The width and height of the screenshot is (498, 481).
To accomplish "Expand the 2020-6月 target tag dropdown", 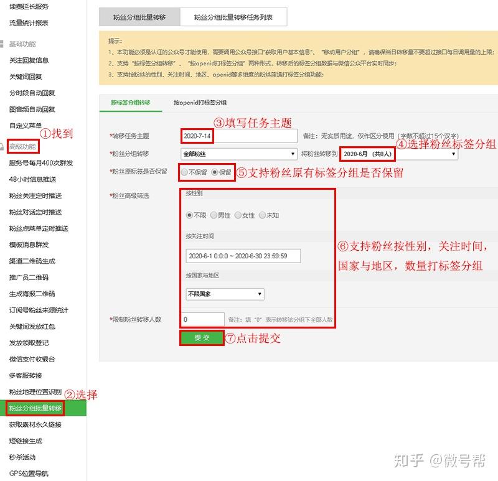I will click(399, 154).
